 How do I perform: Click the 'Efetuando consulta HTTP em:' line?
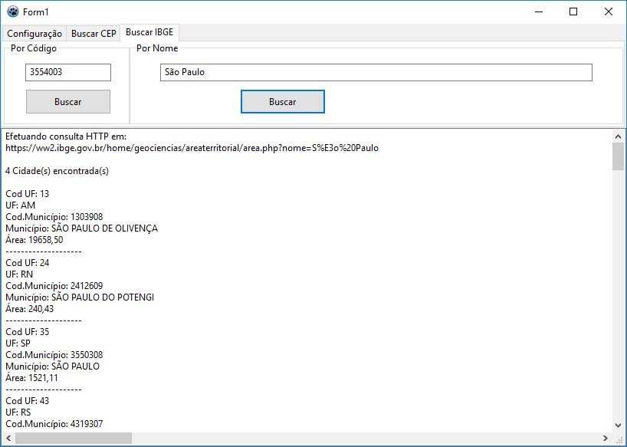tap(66, 136)
